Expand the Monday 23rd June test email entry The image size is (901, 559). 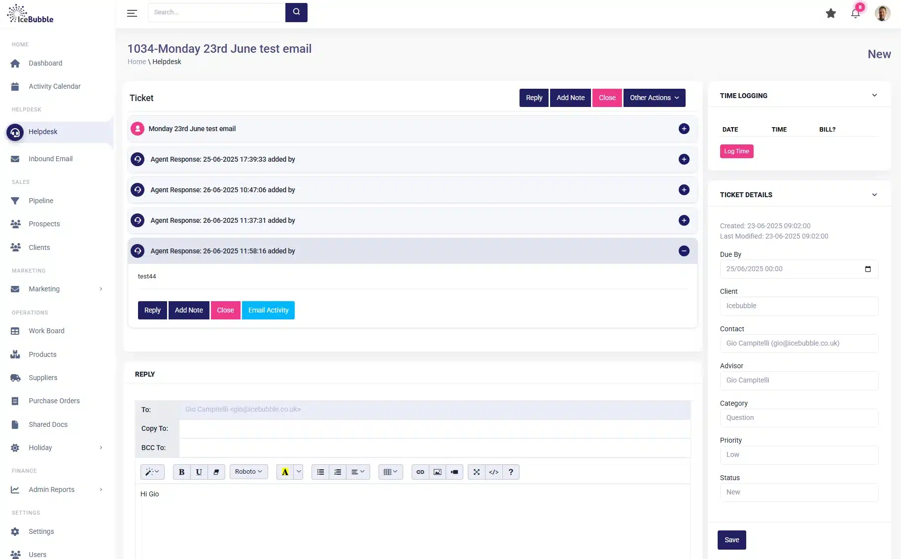[684, 129]
